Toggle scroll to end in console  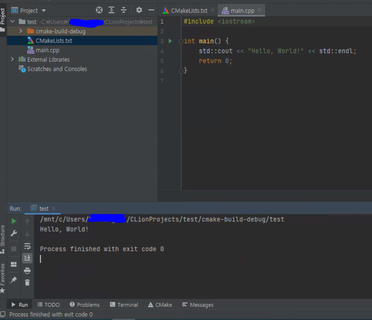tap(27, 258)
